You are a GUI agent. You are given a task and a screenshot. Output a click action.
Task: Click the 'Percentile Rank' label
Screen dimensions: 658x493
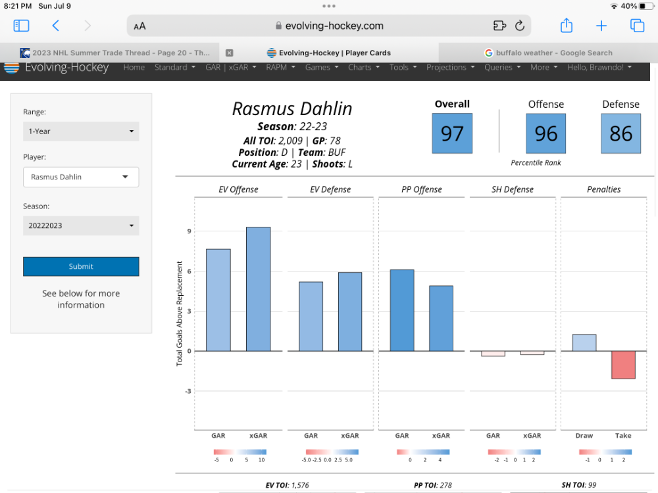[x=536, y=162]
